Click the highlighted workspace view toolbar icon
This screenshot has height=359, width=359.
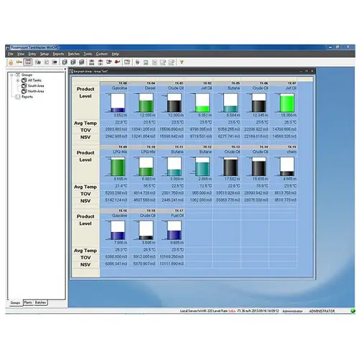[x=28, y=62]
